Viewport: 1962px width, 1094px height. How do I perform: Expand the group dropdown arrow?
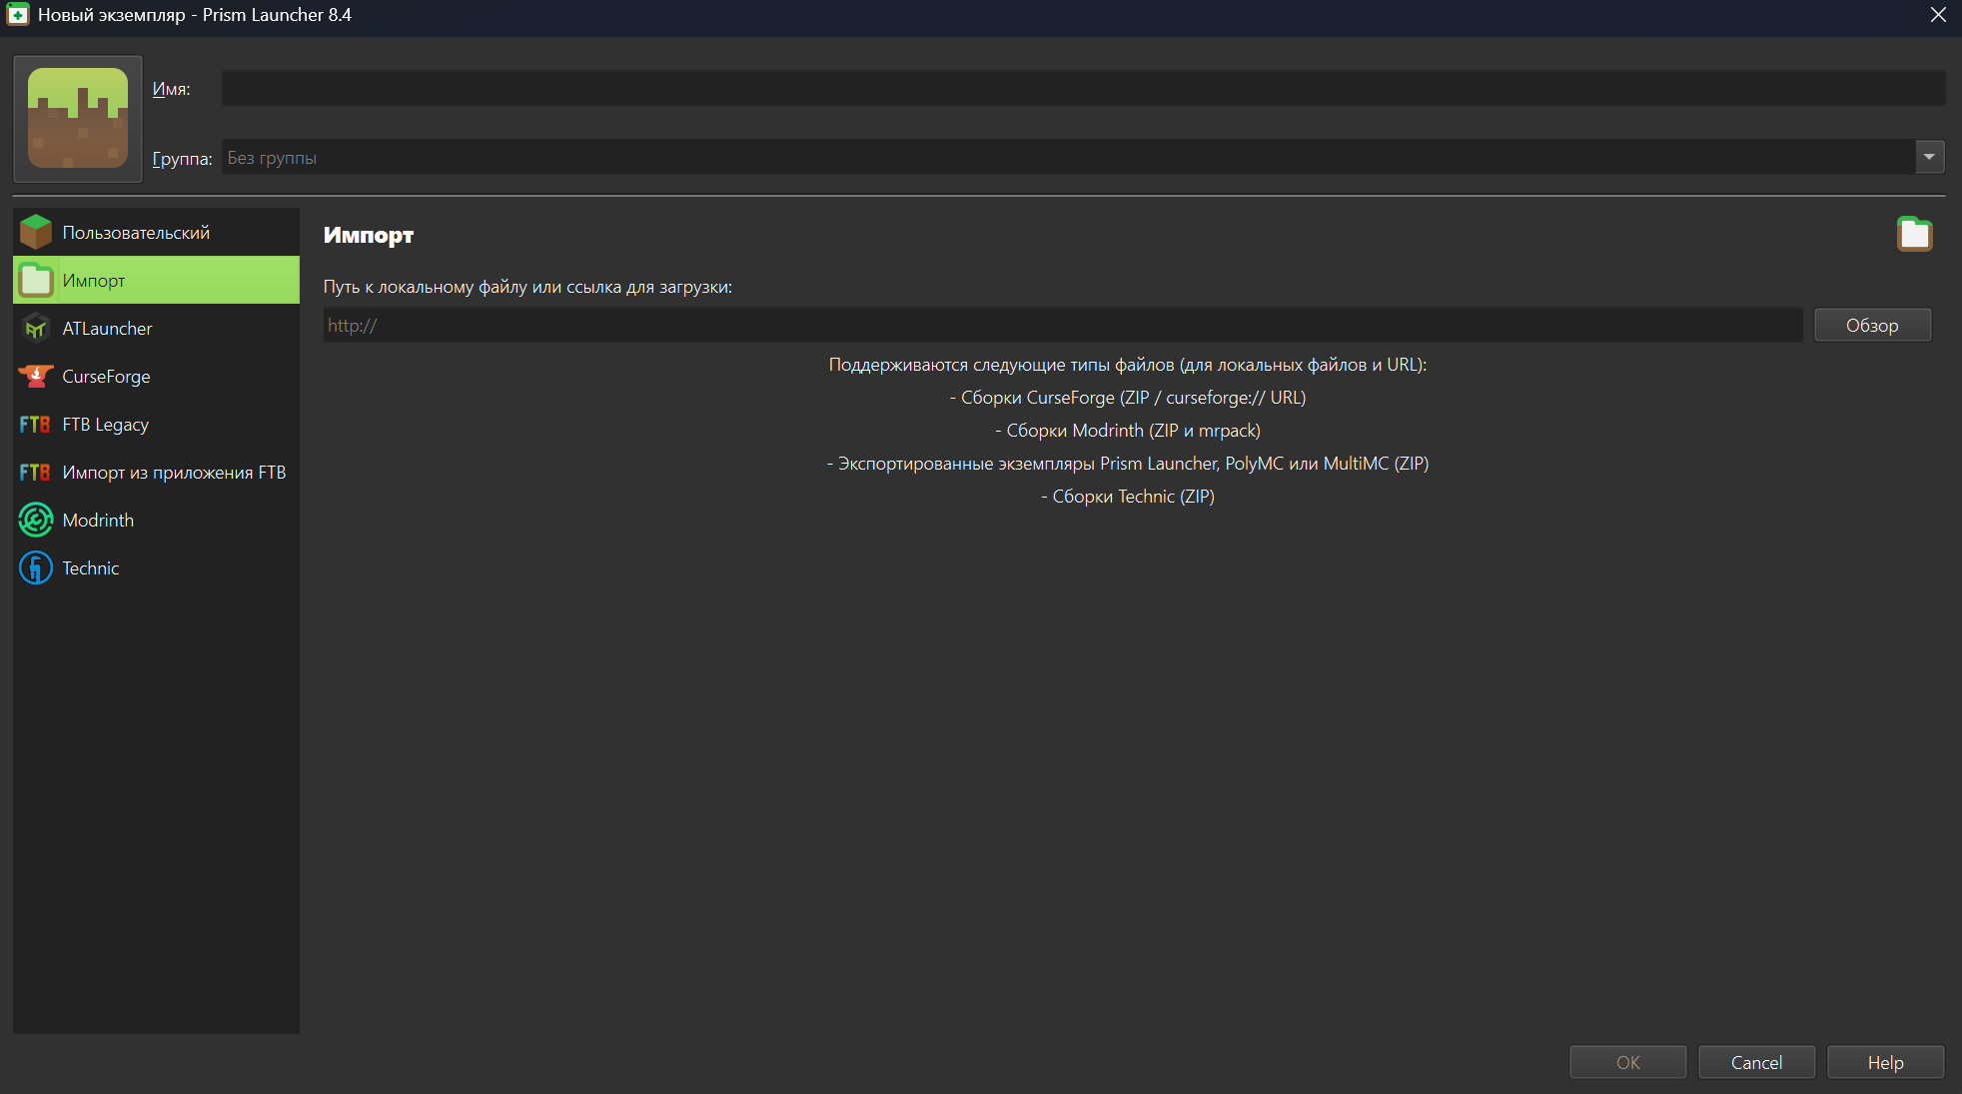1929,157
